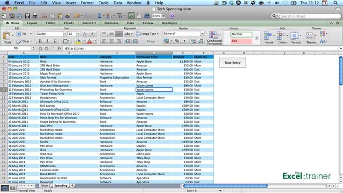Open the font name Calibri dropdown
Viewport: 343px width, 193px height.
pos(65,34)
